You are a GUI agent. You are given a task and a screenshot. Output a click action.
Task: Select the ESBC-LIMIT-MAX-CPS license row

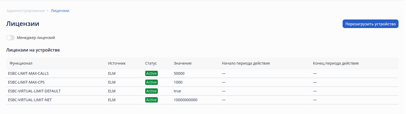tap(26, 82)
